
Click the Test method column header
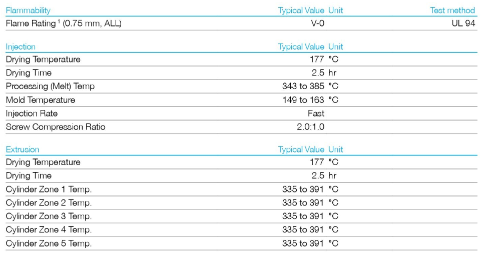pyautogui.click(x=452, y=10)
